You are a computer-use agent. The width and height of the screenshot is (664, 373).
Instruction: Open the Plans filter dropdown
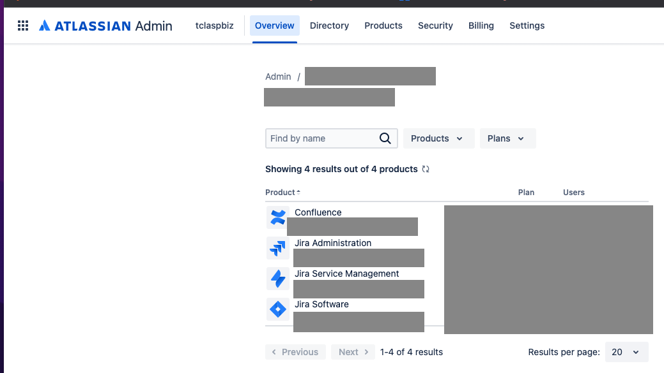(507, 138)
